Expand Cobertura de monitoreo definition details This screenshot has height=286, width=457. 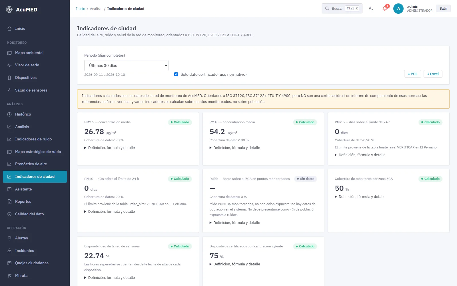point(360,197)
